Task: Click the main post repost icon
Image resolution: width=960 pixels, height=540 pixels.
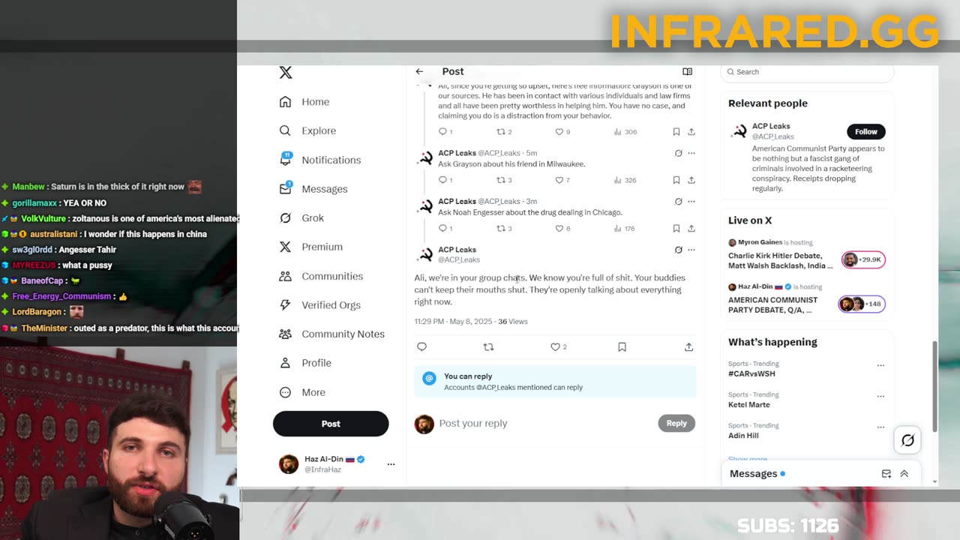Action: point(488,346)
